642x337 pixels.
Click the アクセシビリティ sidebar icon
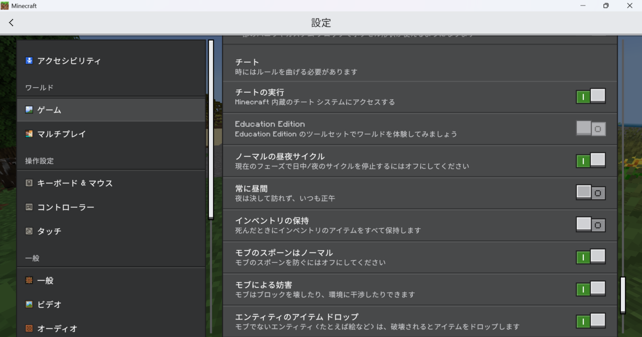tap(29, 61)
